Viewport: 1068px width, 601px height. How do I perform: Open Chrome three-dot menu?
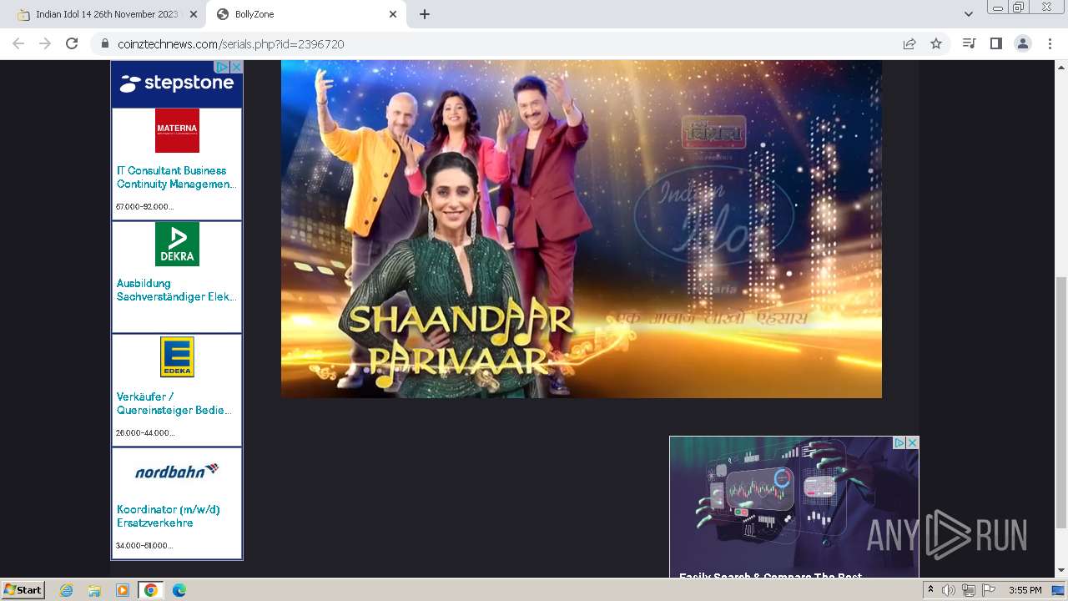coord(1050,43)
